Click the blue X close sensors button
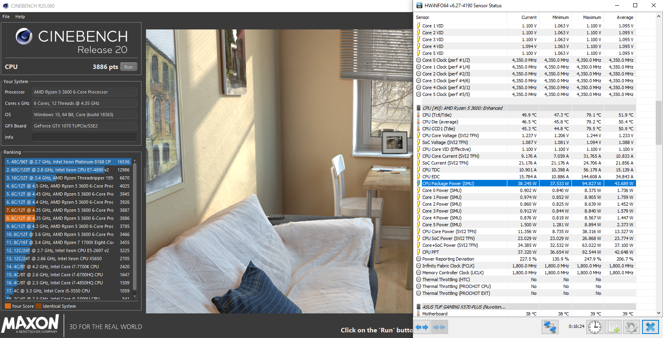663x338 pixels. (x=650, y=327)
